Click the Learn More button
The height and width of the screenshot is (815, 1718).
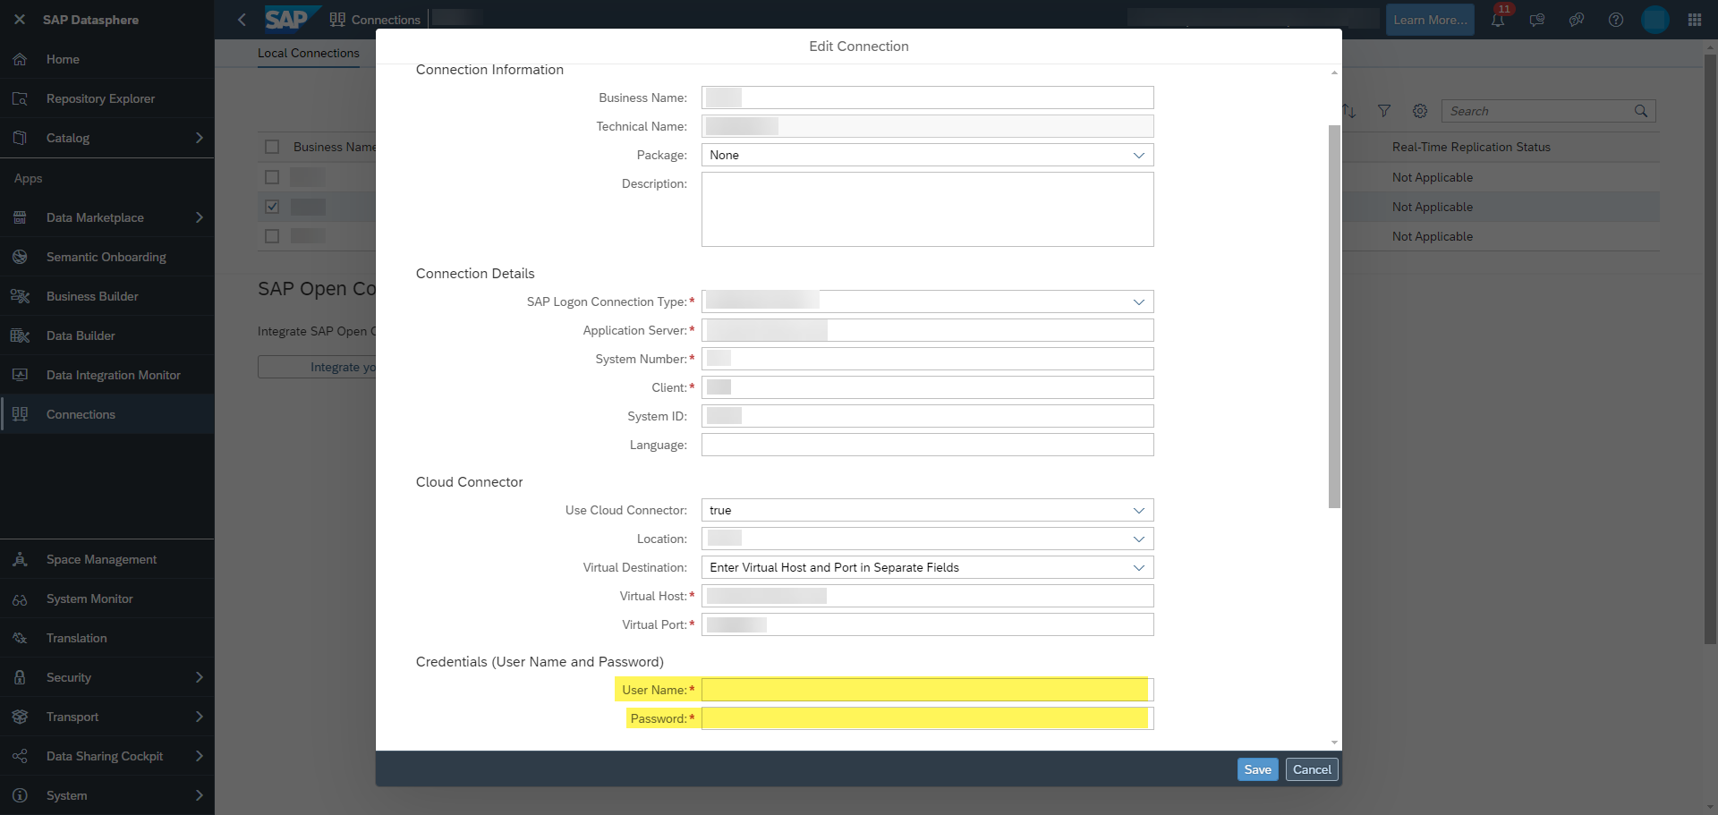point(1430,20)
